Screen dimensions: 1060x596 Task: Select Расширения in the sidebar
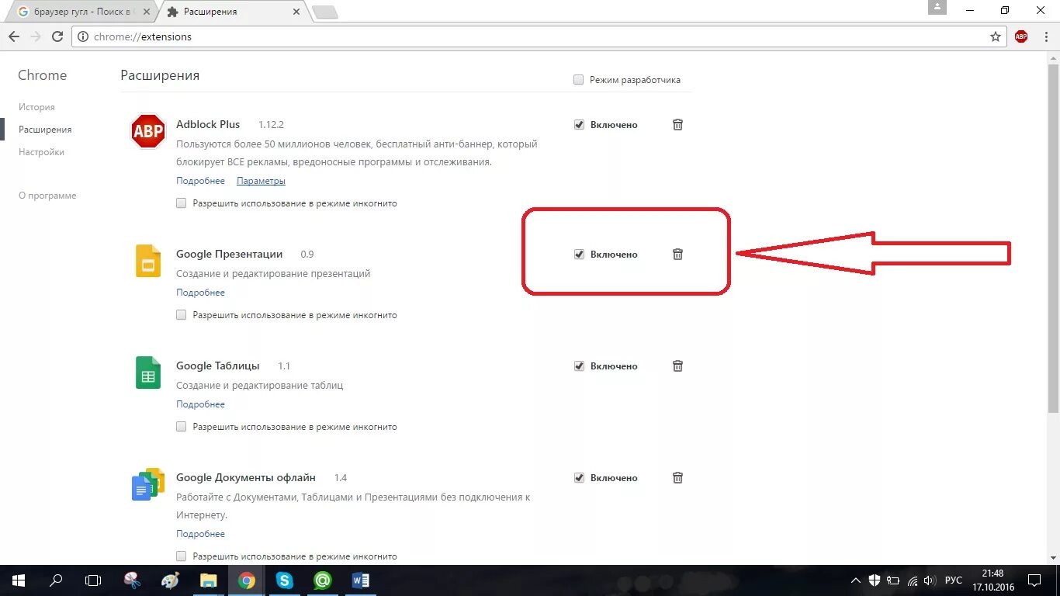point(45,130)
